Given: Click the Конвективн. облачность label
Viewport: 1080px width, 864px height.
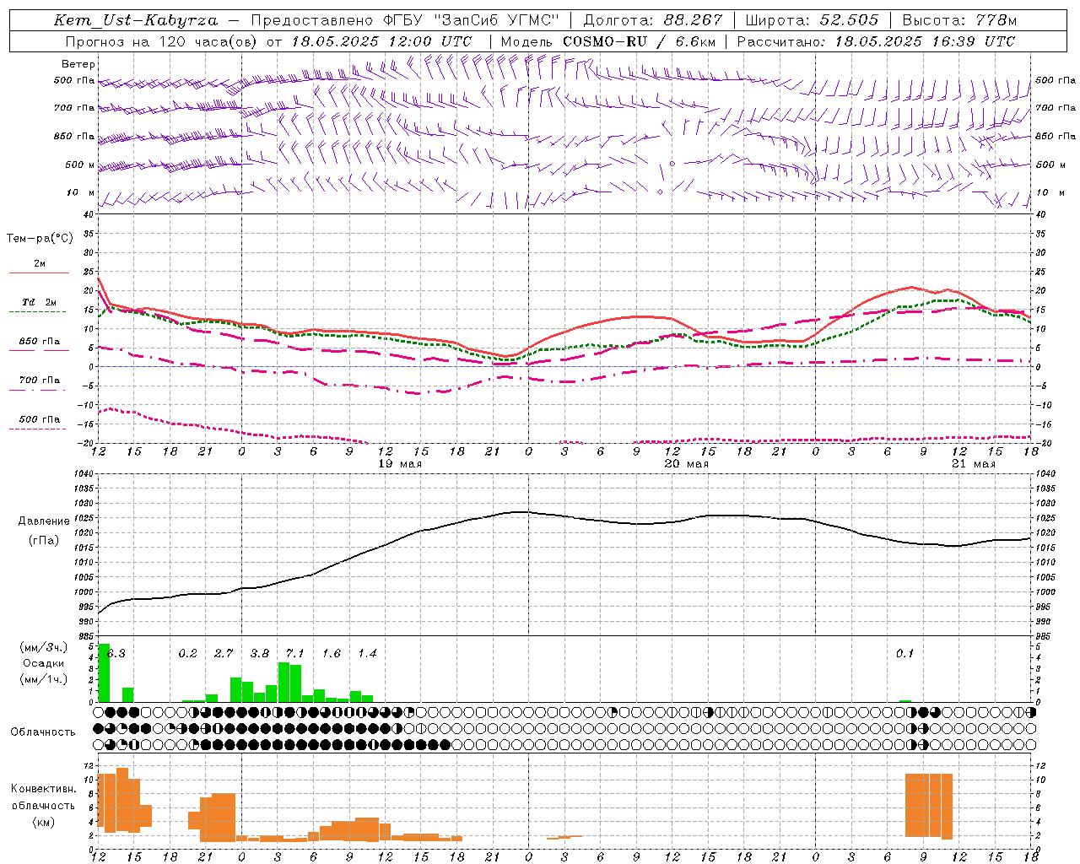Looking at the screenshot, I should click(43, 797).
